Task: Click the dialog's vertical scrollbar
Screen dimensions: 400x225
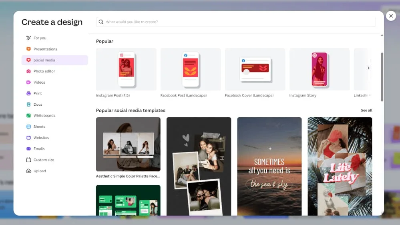Action: click(382, 76)
